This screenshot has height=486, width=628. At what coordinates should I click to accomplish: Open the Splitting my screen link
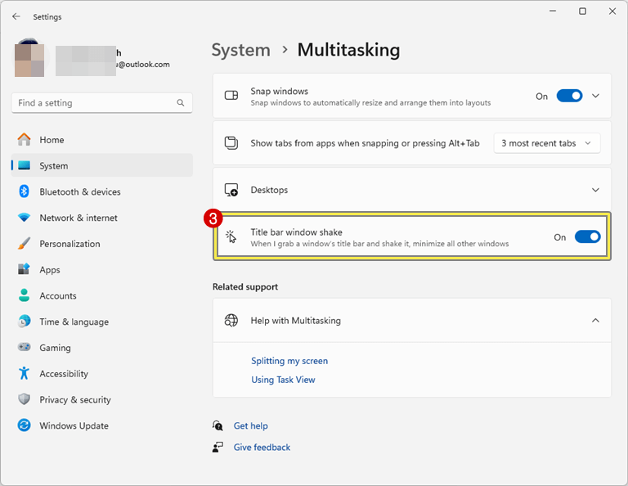(289, 361)
